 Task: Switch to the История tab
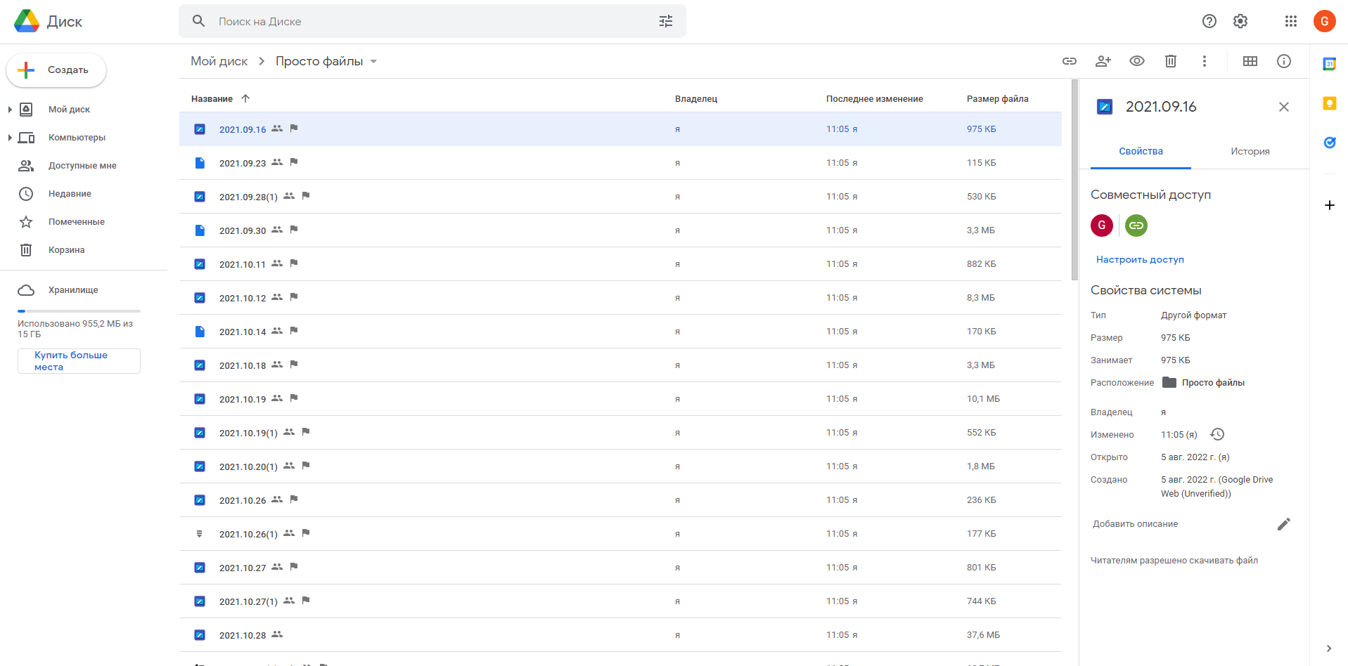1250,152
